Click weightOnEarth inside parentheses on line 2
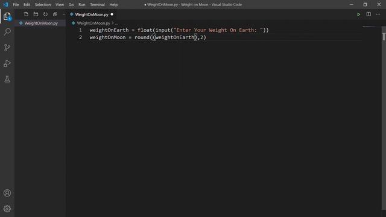Viewport: 386px width, 217px height. [x=175, y=37]
